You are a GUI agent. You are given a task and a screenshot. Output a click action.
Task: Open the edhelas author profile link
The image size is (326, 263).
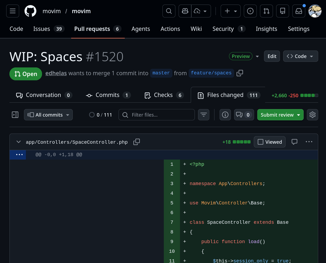click(x=56, y=73)
